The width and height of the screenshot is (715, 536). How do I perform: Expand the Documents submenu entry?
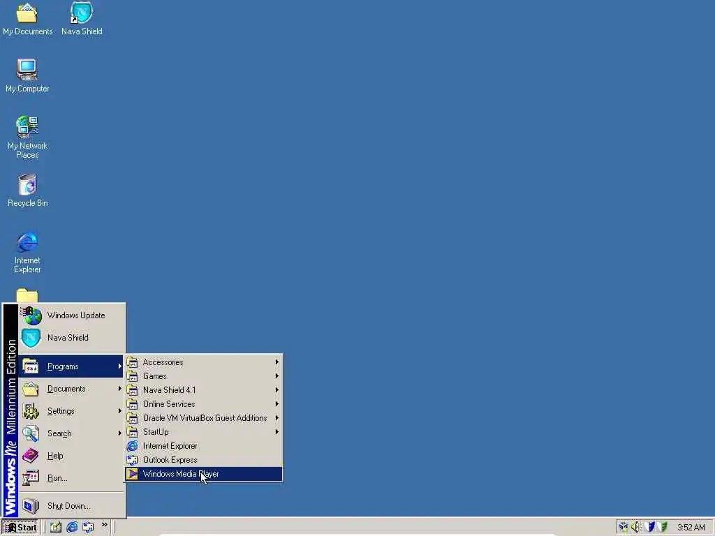click(72, 389)
